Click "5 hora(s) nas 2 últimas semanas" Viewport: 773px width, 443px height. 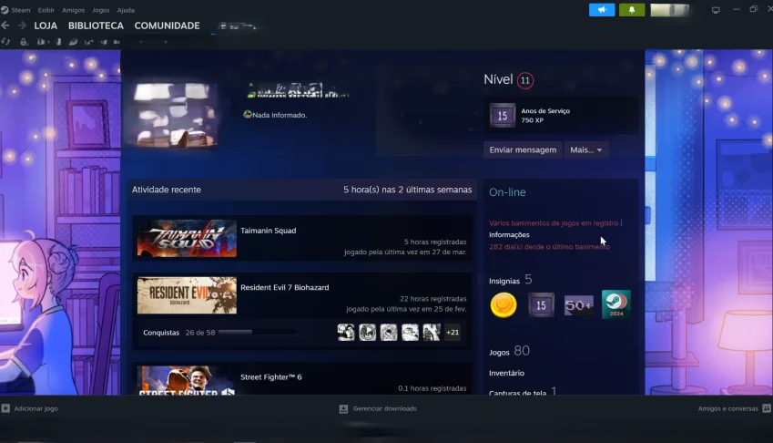(x=408, y=190)
